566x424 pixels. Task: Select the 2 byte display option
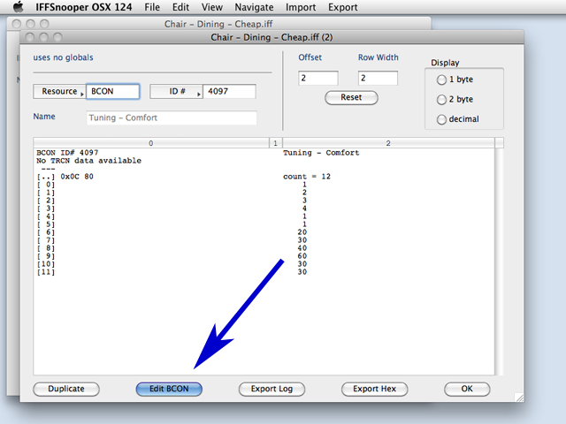[x=441, y=99]
